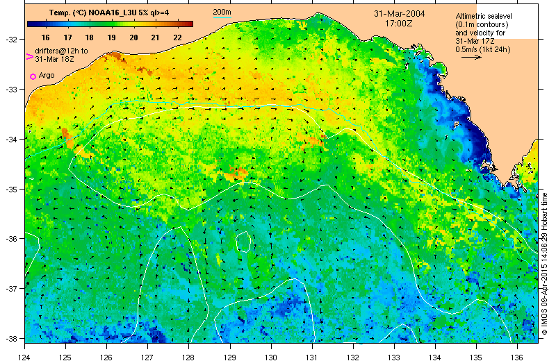Click the longitude axis label '126'

tap(106, 357)
